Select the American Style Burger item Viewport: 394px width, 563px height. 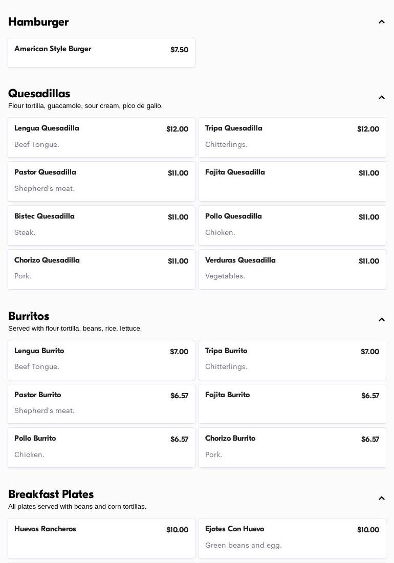pyautogui.click(x=101, y=53)
